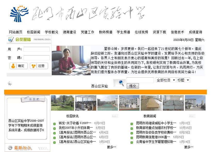Click the 公告栏 bulletin board header
The width and height of the screenshot is (213, 152).
point(33,99)
